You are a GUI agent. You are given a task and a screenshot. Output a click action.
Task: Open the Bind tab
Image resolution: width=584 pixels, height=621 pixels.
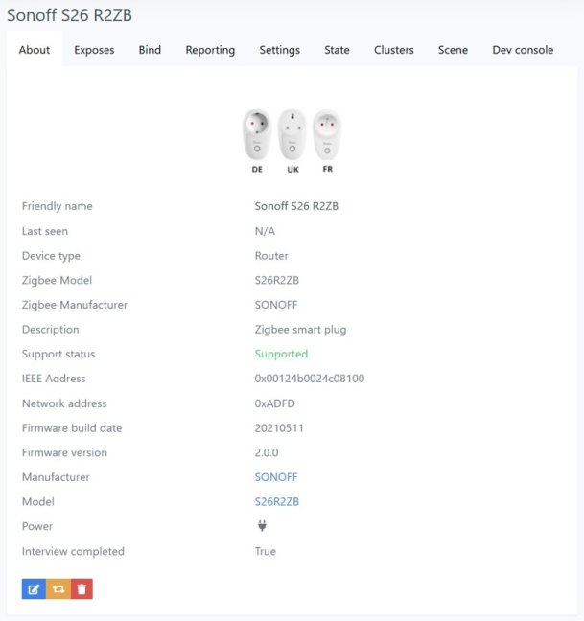point(150,50)
